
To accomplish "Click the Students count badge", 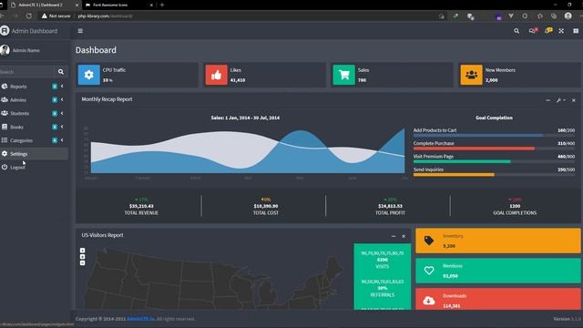I will 55,113.
